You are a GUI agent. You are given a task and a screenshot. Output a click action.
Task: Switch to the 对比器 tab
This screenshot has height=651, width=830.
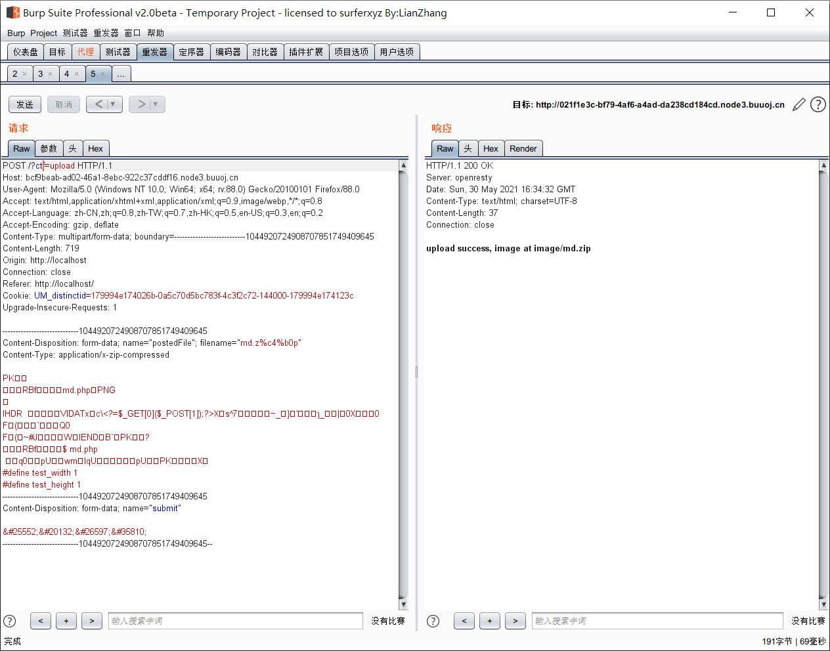tap(265, 52)
